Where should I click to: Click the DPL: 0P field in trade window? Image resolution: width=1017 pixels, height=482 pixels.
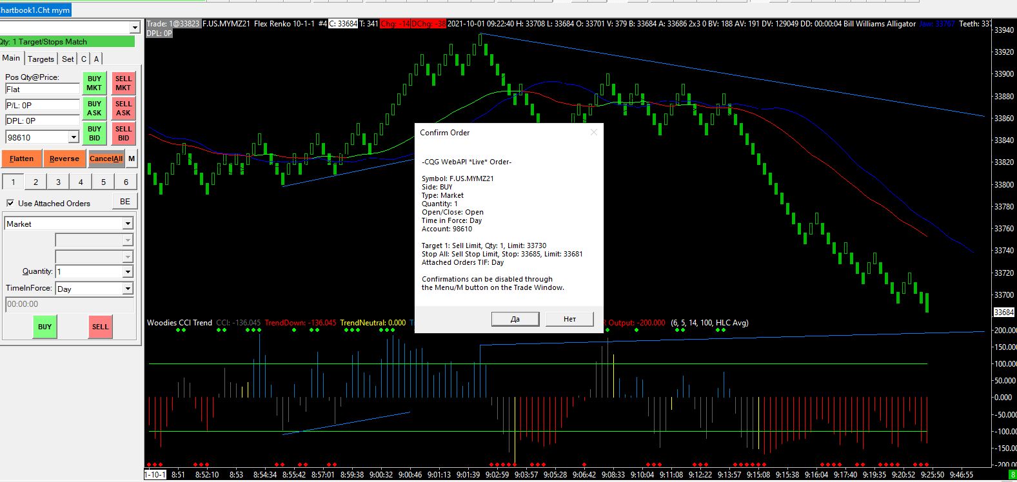pos(42,120)
